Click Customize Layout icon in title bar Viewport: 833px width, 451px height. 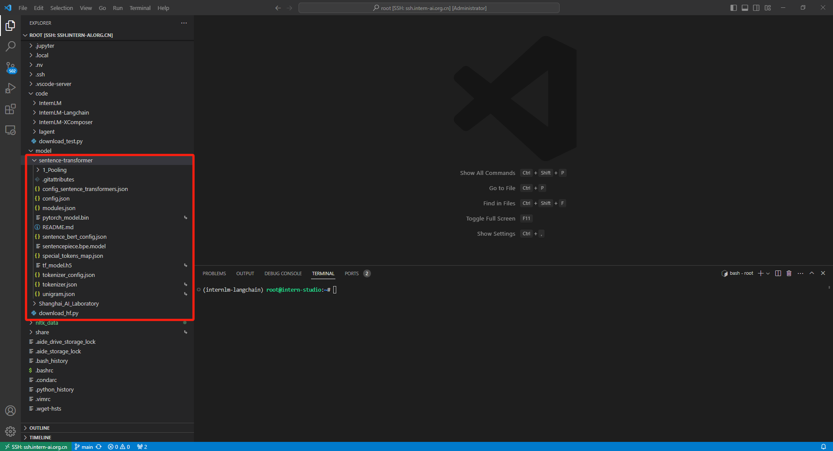coord(768,8)
